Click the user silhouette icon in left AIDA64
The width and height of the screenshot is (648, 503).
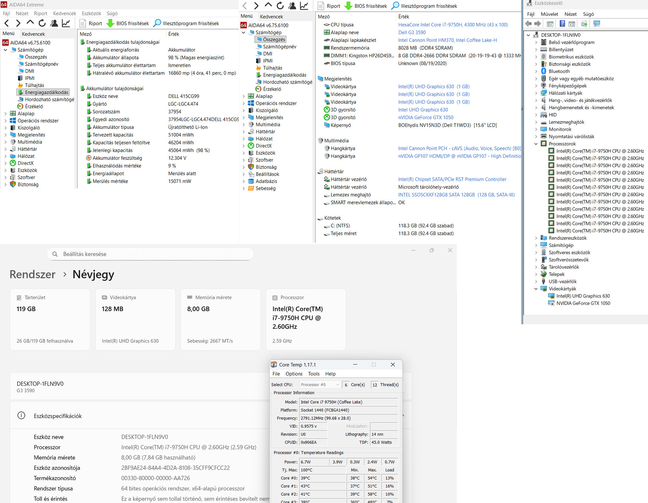(54, 23)
